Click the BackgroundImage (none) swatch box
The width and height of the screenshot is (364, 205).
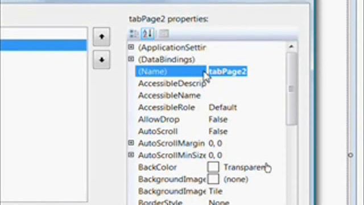tap(213, 179)
